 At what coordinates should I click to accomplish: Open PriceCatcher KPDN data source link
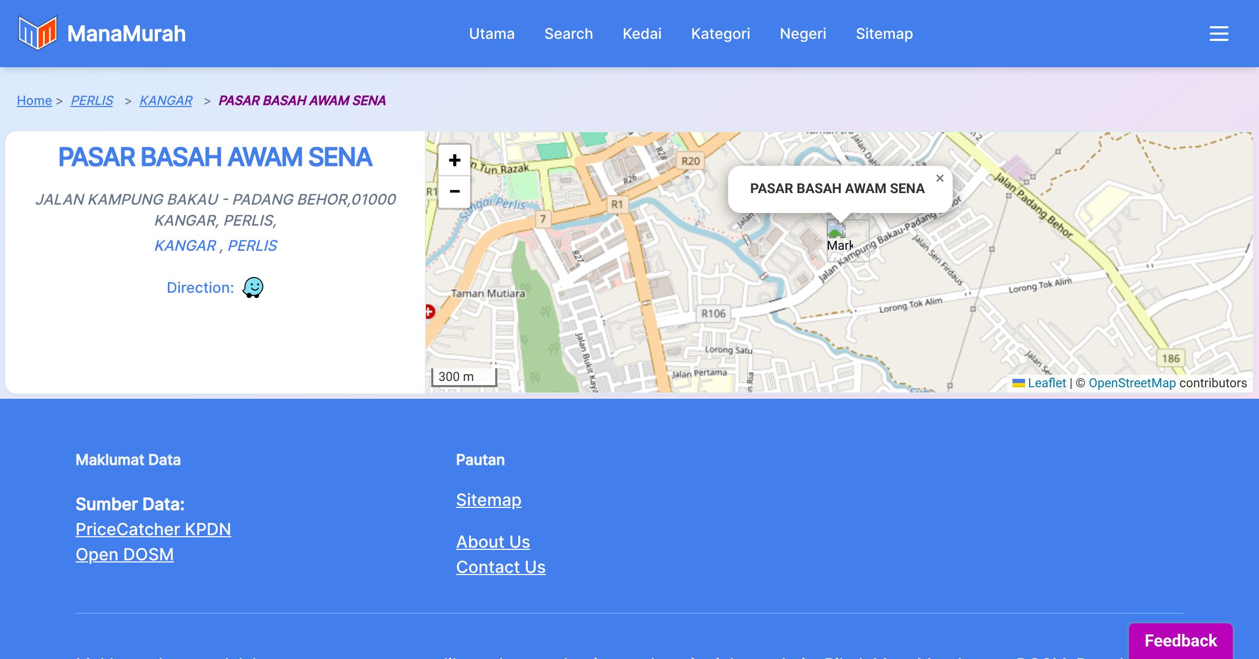point(153,529)
